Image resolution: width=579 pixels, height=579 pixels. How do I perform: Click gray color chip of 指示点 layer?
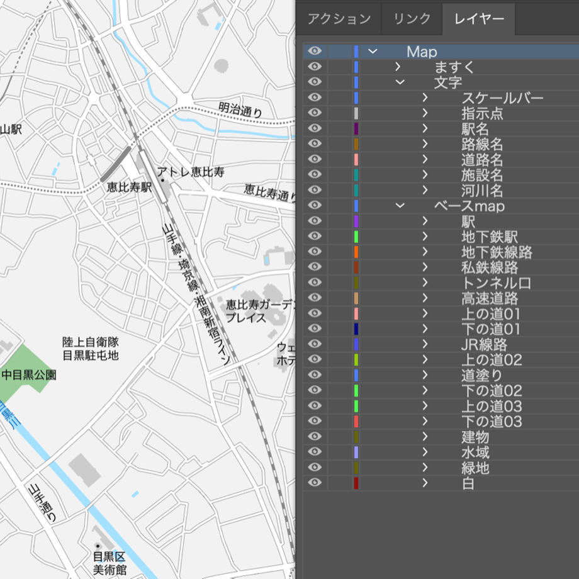pos(356,113)
